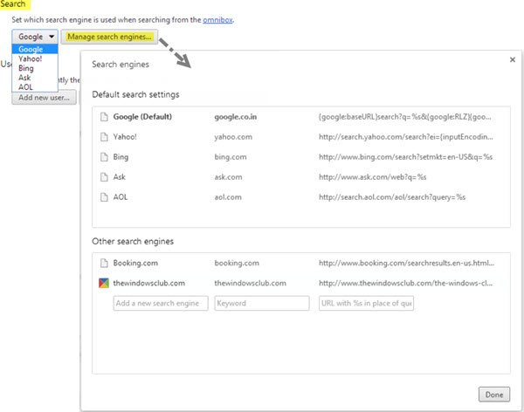524x412 pixels.
Task: Click the Bing page icon
Action: pos(105,156)
